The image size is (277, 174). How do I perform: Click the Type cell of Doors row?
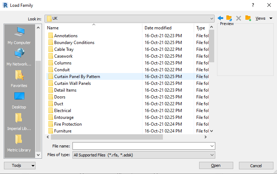(x=202, y=97)
